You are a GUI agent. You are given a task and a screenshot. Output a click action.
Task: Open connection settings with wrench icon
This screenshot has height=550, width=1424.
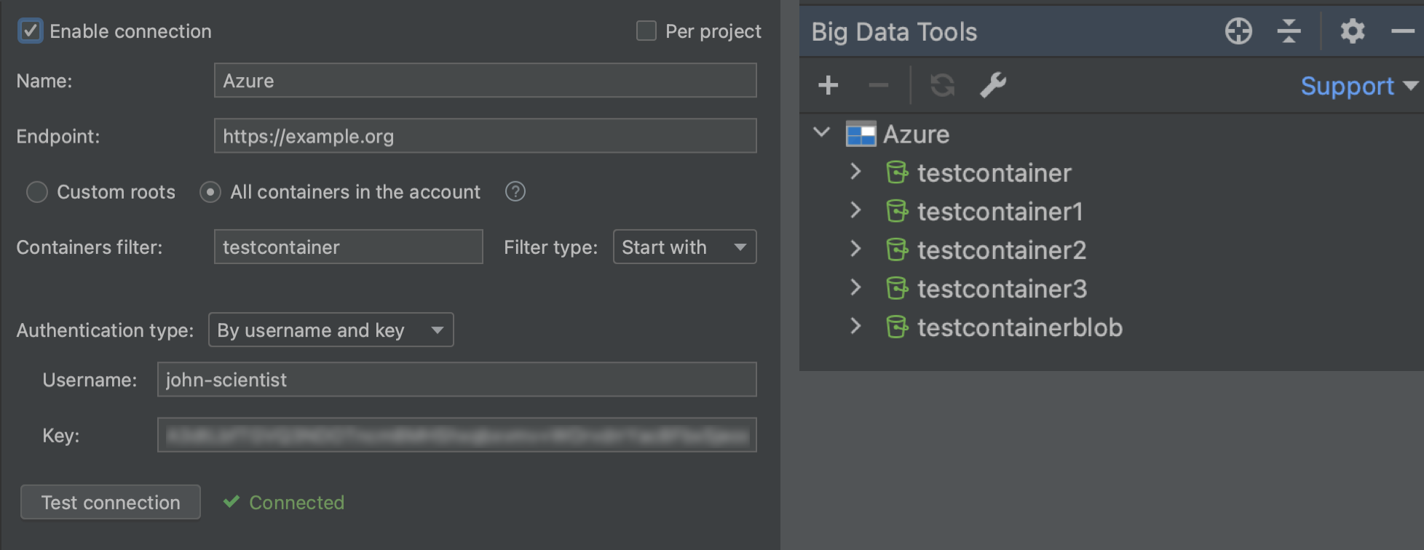tap(993, 85)
